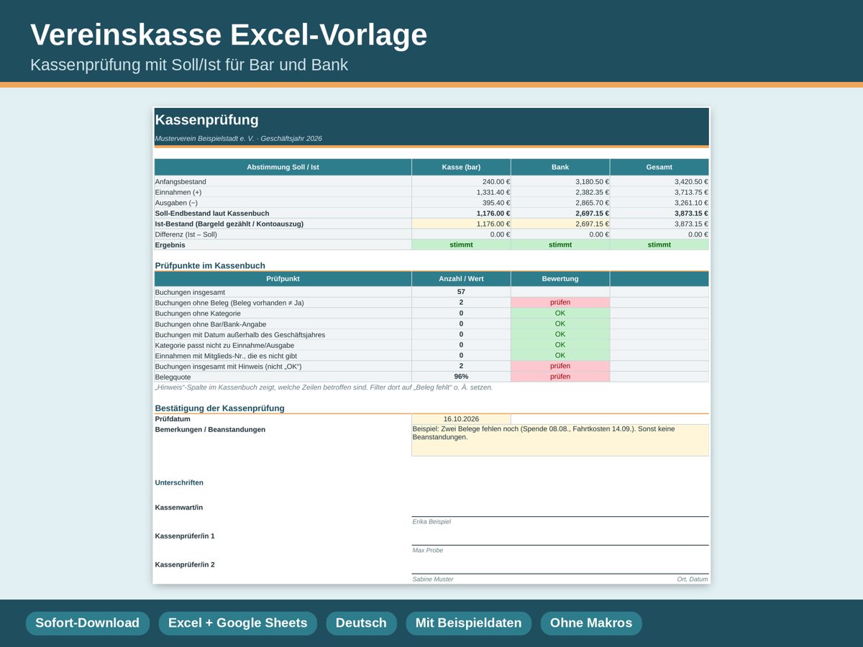Click the Bewertung column header
This screenshot has width=863, height=647.
point(560,278)
